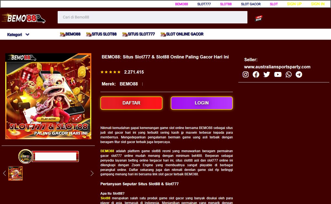Click SIGN IN in the top bar
331x204 pixels.
pyautogui.click(x=318, y=4)
